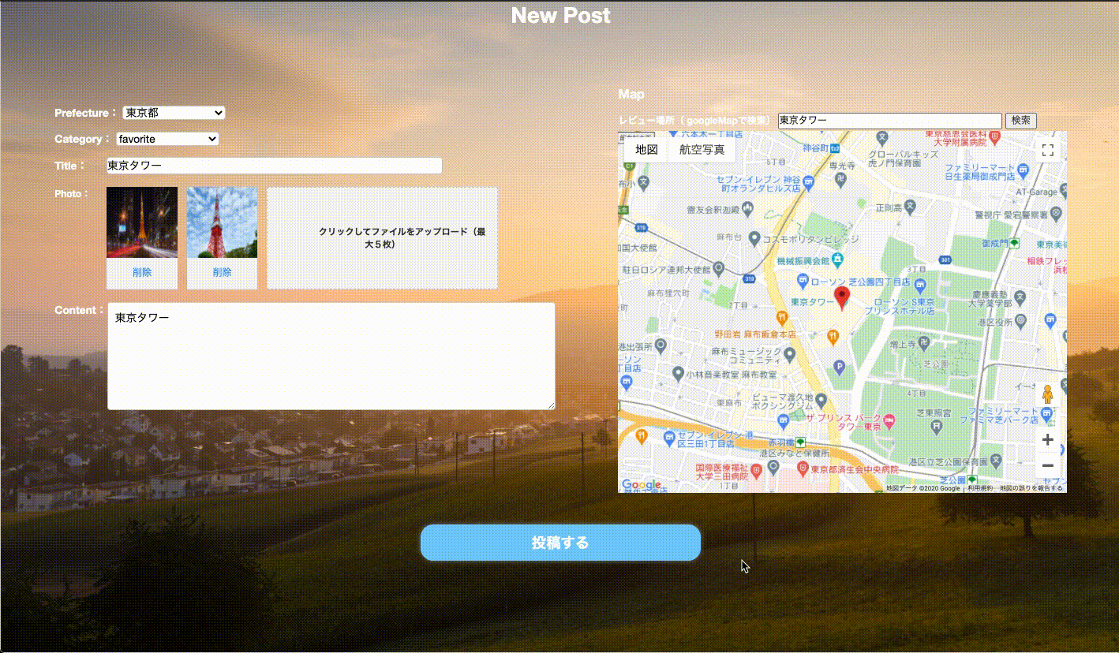
Task: Delete the daytime Tokyo Tower photo via 削除
Action: coord(222,272)
